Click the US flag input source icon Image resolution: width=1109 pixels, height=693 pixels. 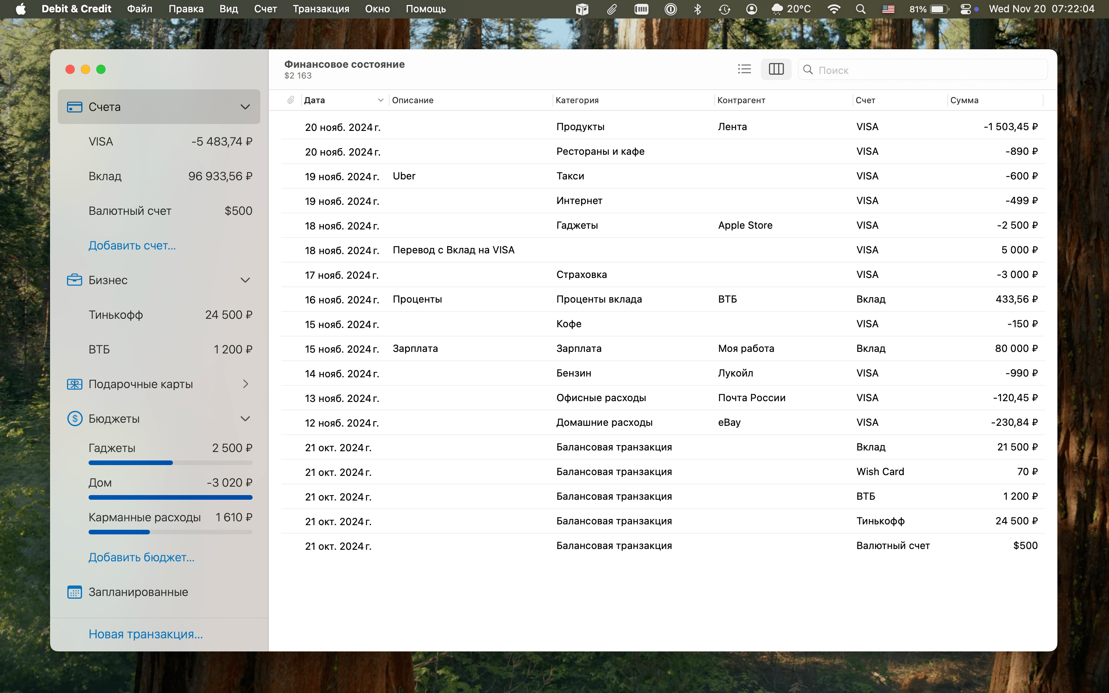[888, 9]
